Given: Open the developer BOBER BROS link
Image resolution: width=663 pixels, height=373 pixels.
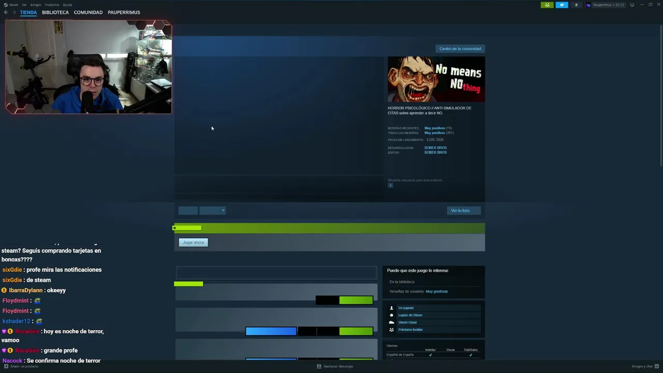Looking at the screenshot, I should tap(436, 148).
